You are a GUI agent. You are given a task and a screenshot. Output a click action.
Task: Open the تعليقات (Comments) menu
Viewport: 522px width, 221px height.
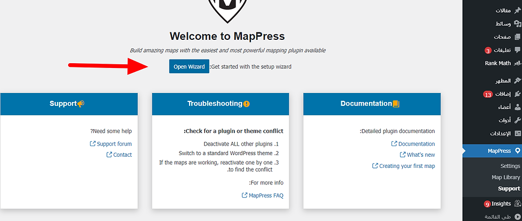coord(492,50)
